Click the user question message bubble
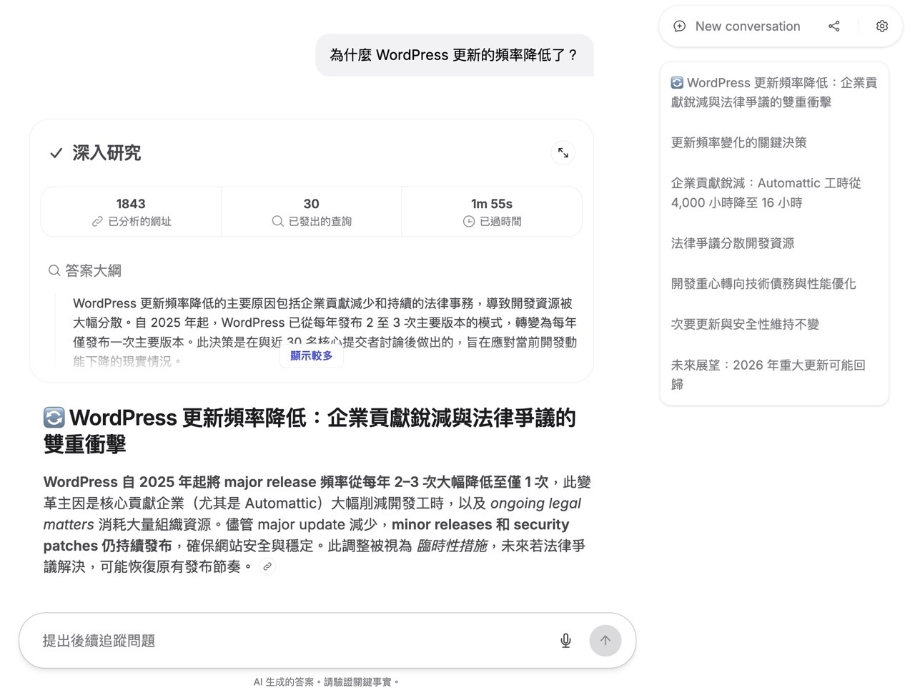This screenshot has width=915, height=698. click(454, 55)
